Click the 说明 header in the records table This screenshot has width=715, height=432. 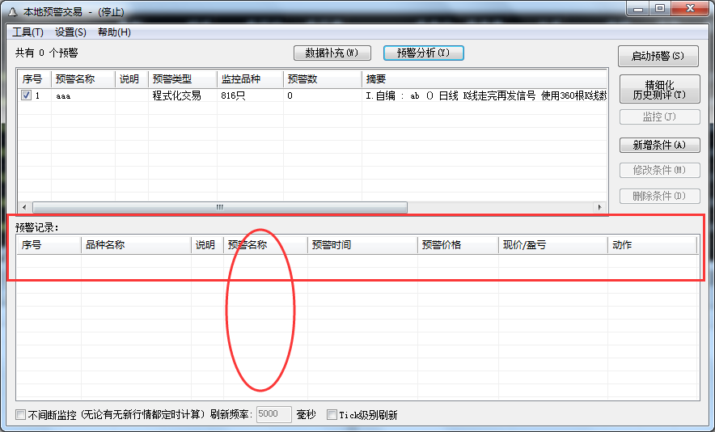(x=207, y=245)
